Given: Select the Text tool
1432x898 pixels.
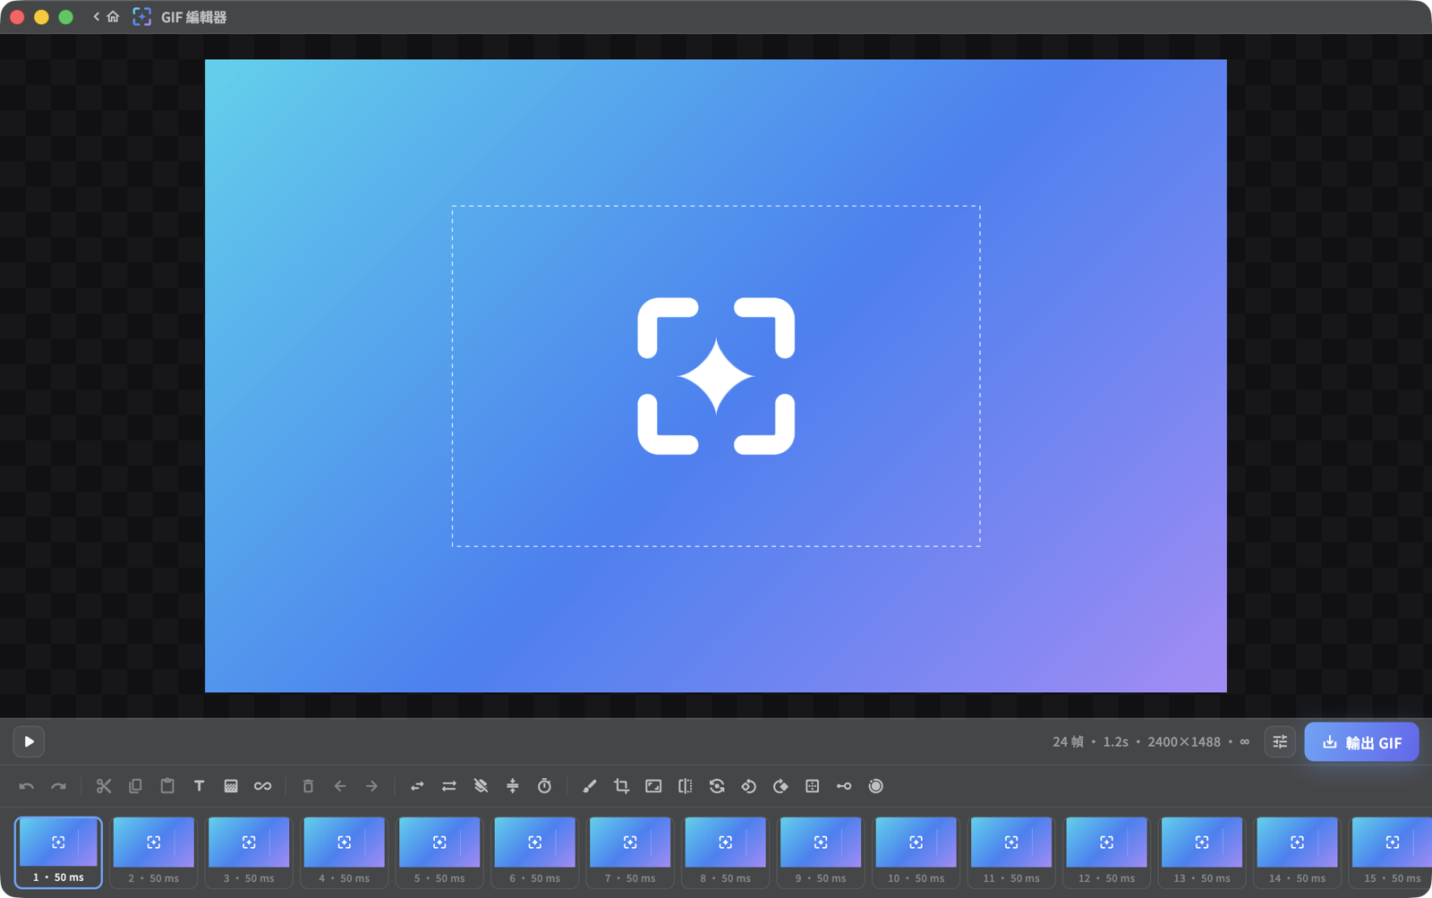Looking at the screenshot, I should 199,786.
